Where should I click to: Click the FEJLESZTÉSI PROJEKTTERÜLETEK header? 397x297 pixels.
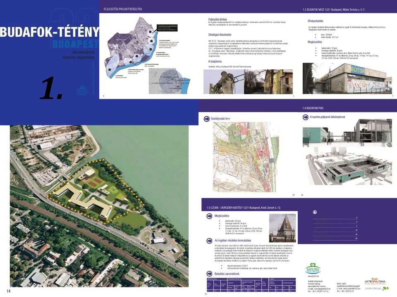pyautogui.click(x=123, y=9)
